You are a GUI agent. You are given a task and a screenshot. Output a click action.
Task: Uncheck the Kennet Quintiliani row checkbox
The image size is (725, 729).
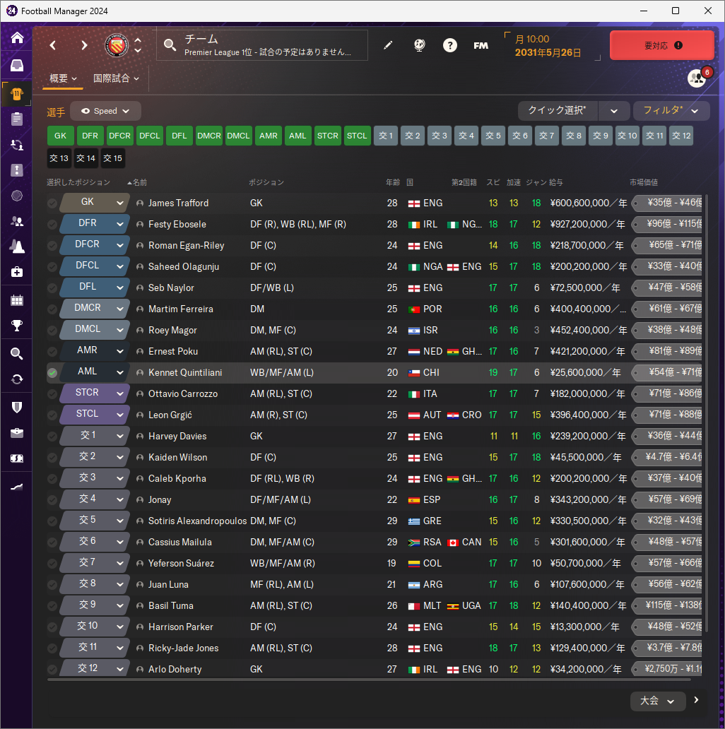(x=52, y=373)
